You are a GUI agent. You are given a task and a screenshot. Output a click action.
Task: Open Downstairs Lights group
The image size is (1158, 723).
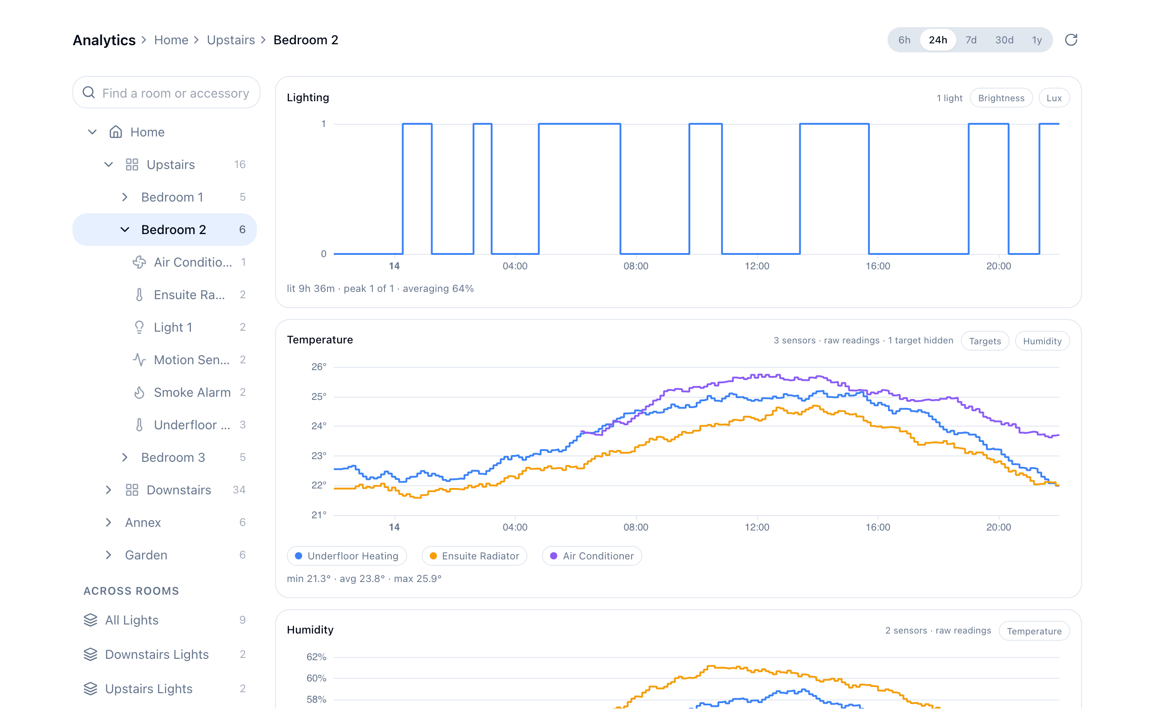(165, 654)
